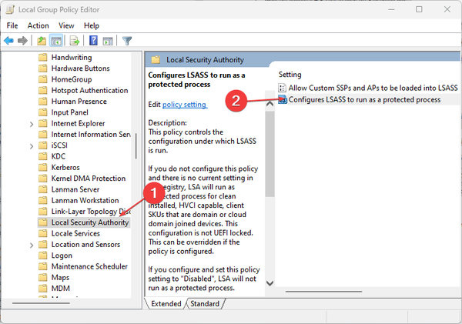The image size is (462, 324).
Task: Select 'Allow Custom SSPs and APs' setting
Action: (373, 89)
